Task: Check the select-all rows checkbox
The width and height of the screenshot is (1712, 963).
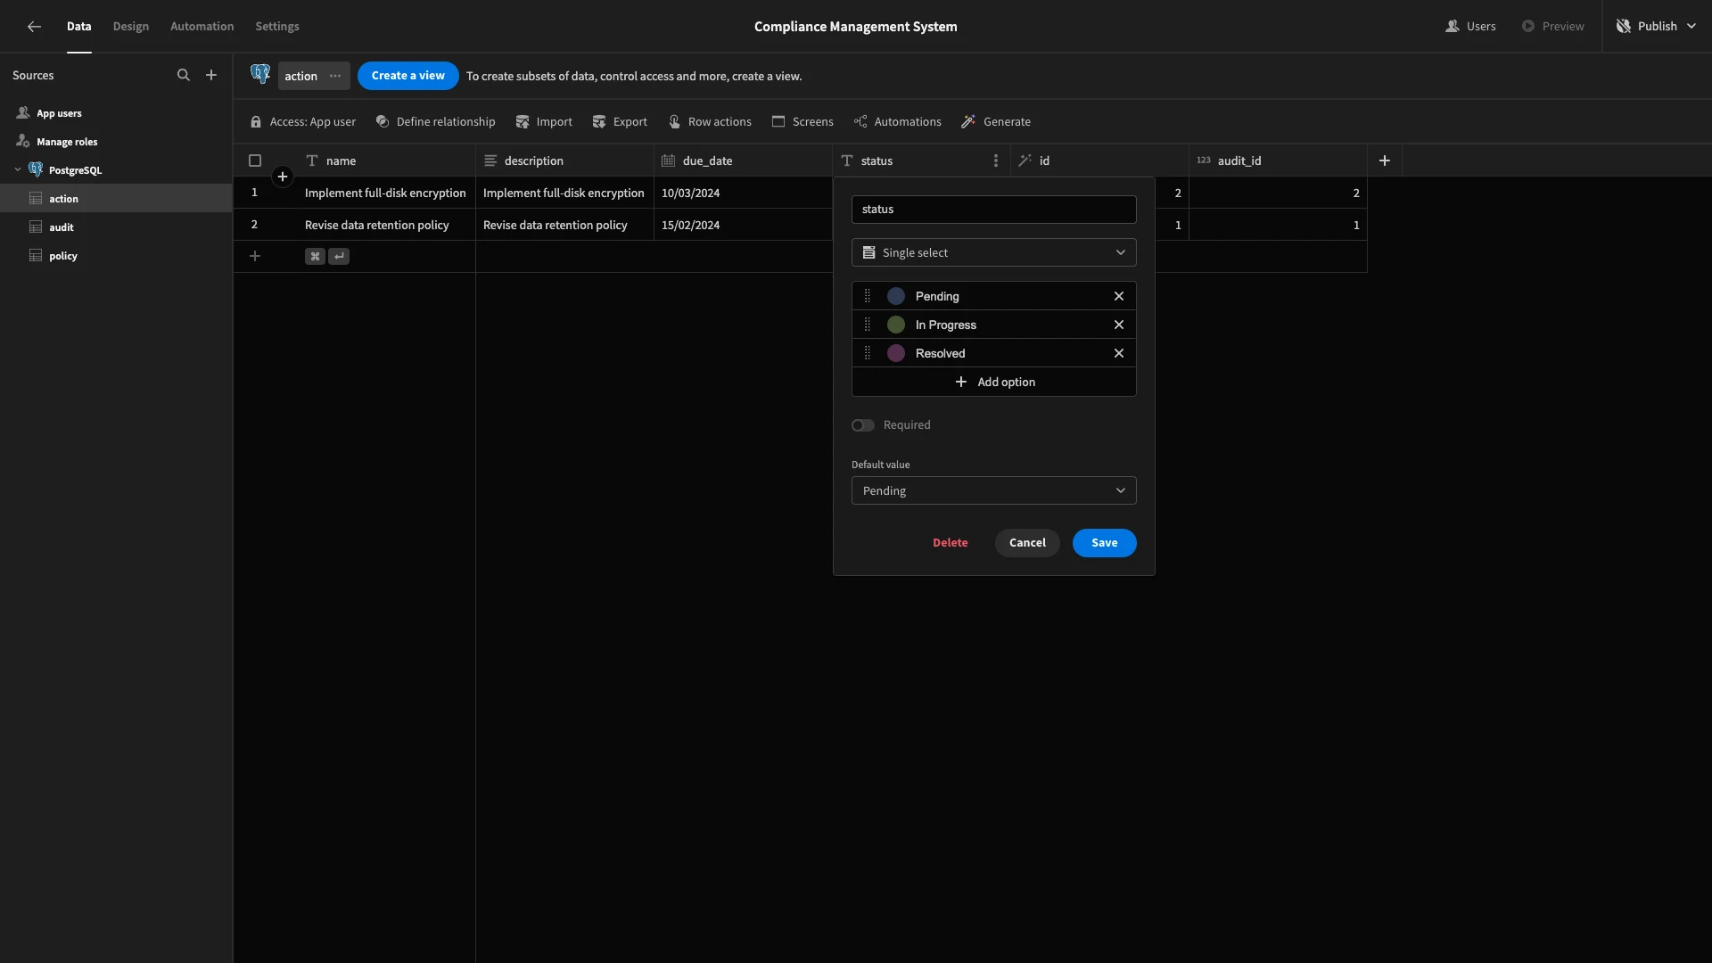Action: tap(255, 161)
